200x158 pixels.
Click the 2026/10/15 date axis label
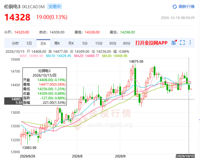coord(185,156)
